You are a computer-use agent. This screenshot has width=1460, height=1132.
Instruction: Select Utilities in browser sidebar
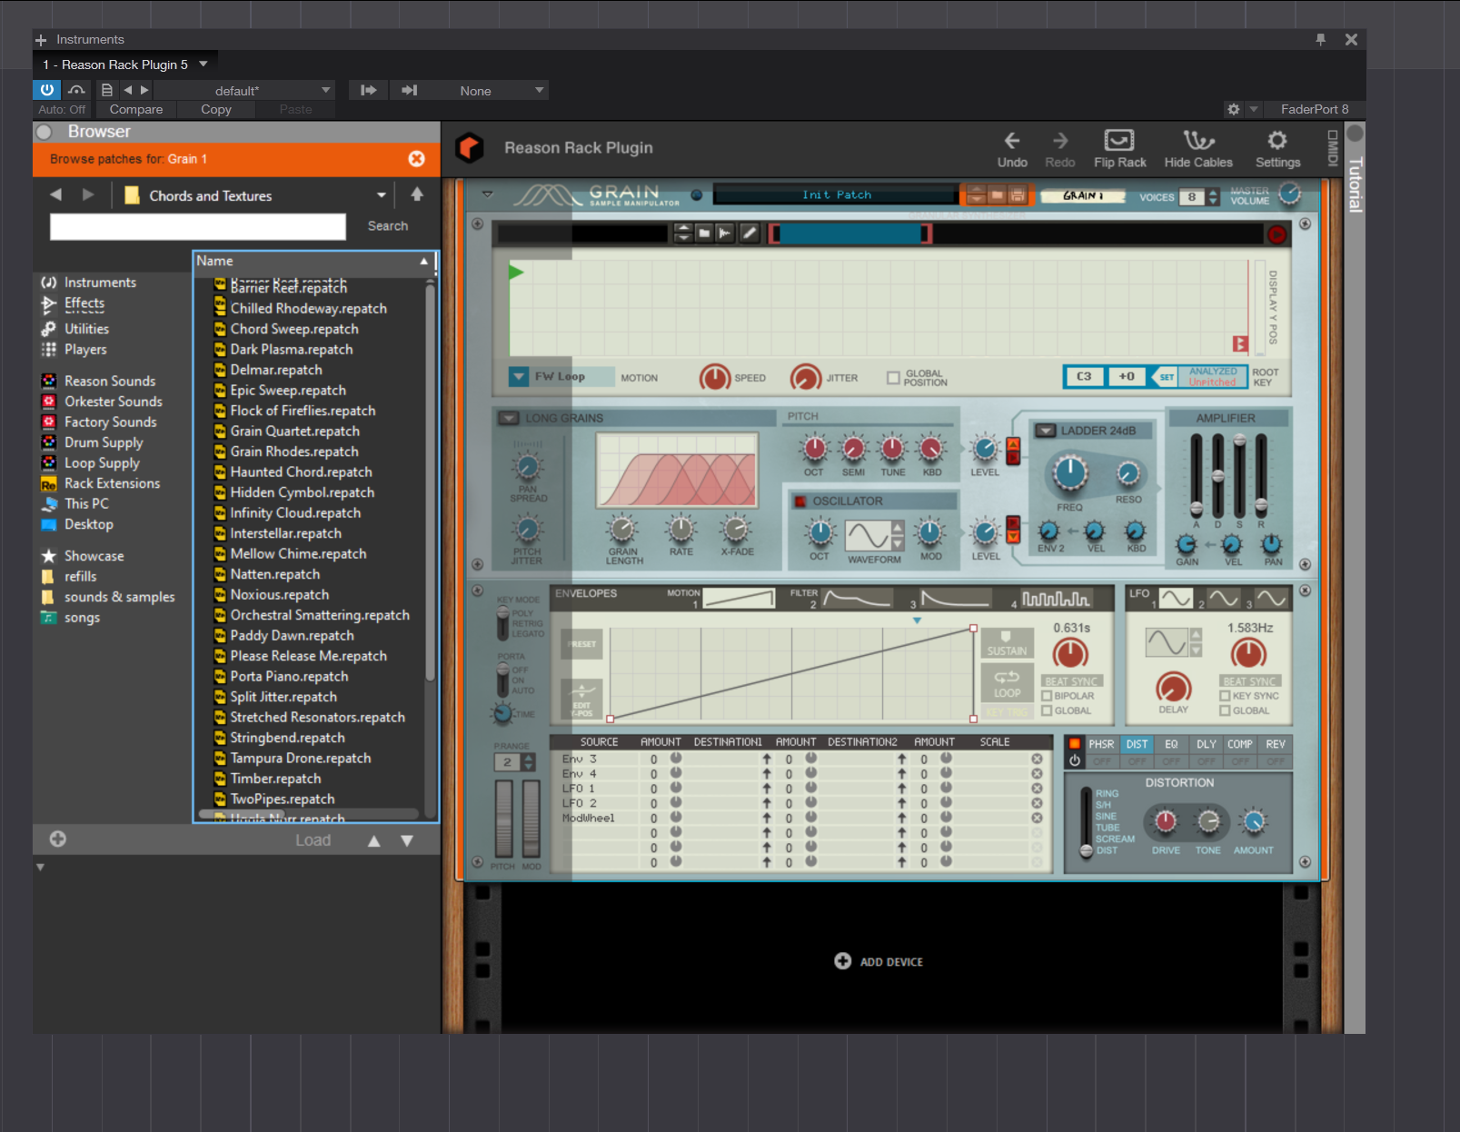click(86, 329)
